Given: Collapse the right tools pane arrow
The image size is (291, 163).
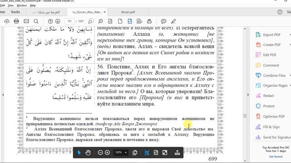Looking at the screenshot, I should (x=248, y=95).
